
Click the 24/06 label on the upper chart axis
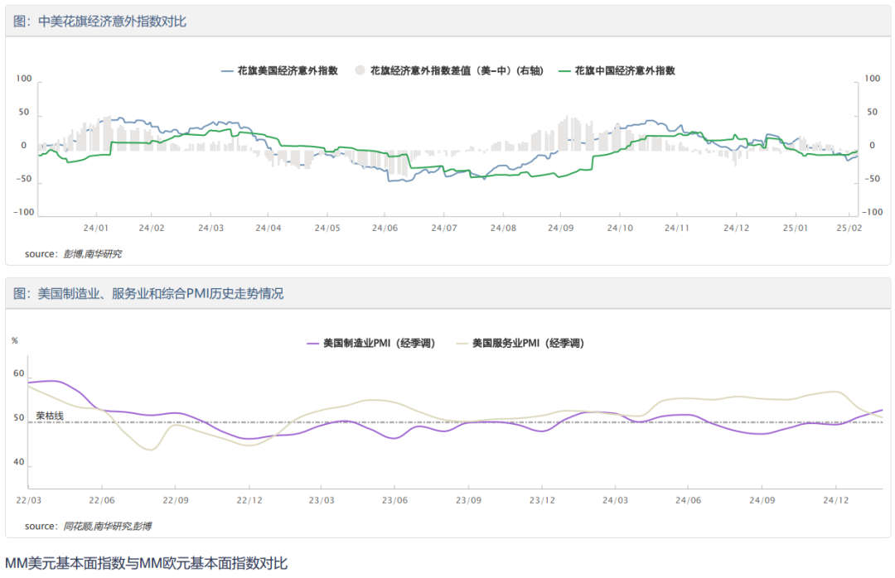coord(385,228)
